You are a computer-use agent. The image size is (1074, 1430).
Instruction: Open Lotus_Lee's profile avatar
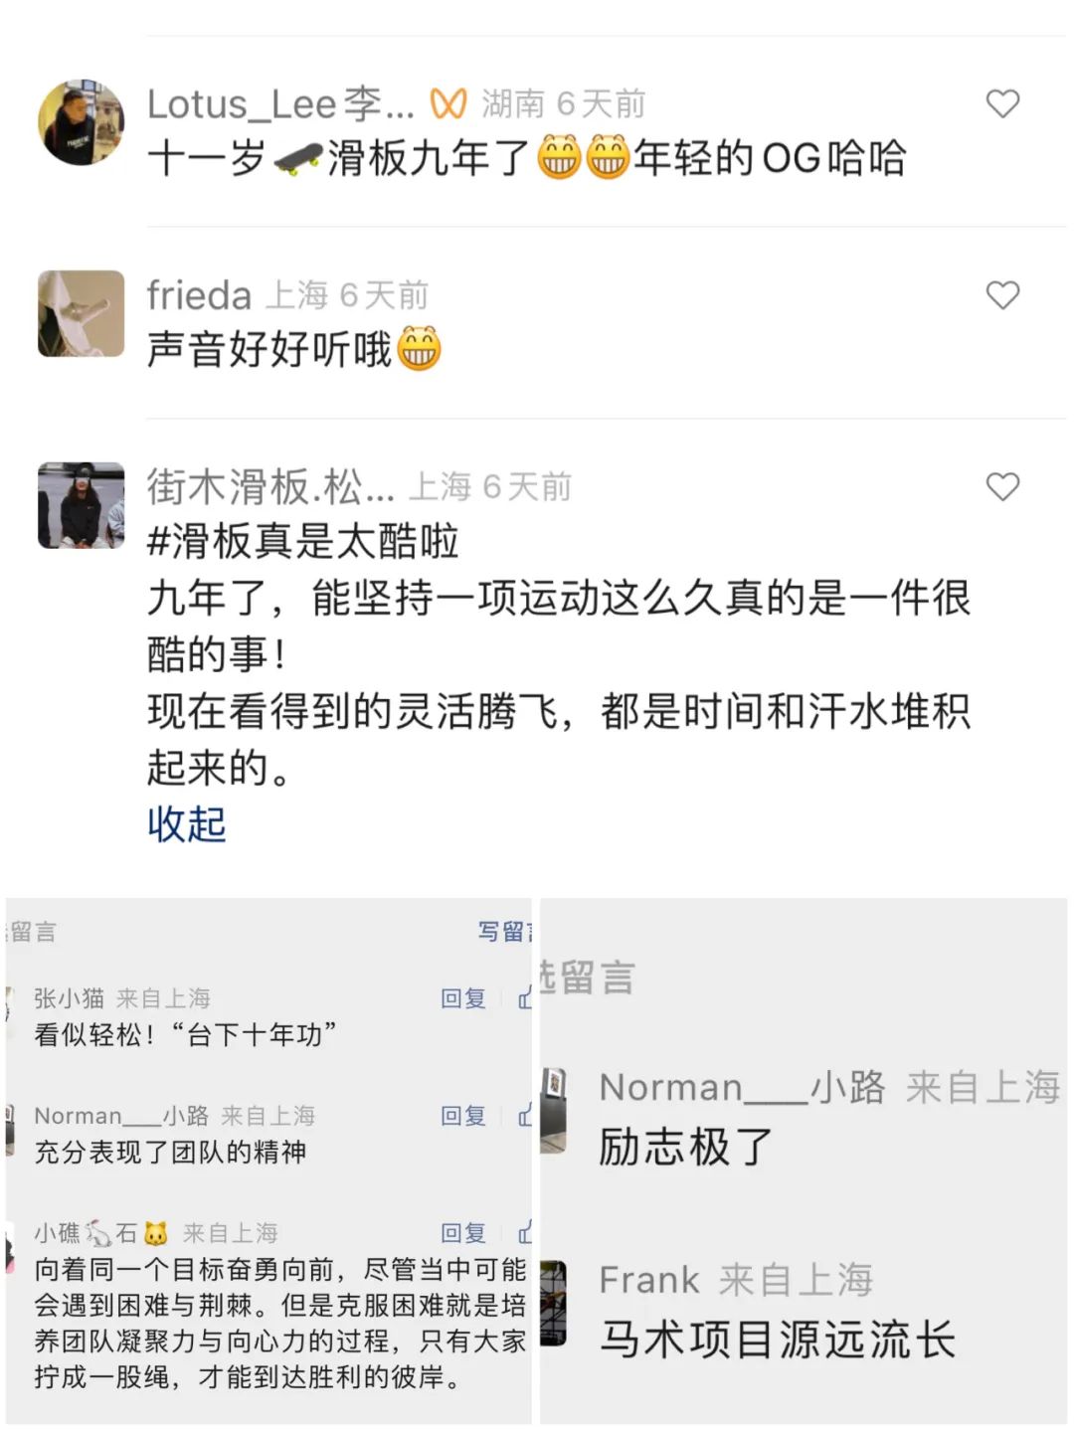click(x=82, y=123)
